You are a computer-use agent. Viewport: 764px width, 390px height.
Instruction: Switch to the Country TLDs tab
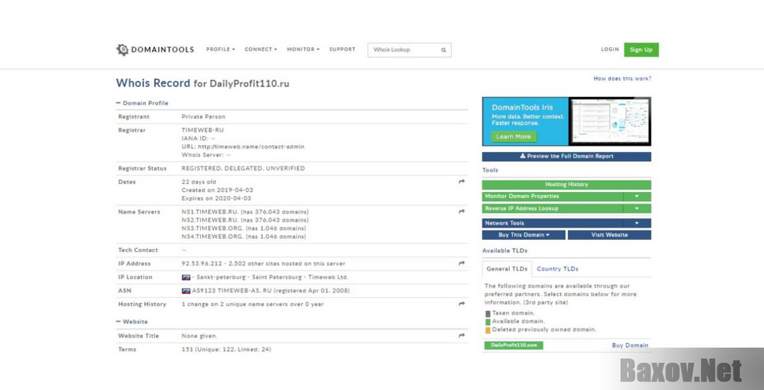(x=558, y=269)
